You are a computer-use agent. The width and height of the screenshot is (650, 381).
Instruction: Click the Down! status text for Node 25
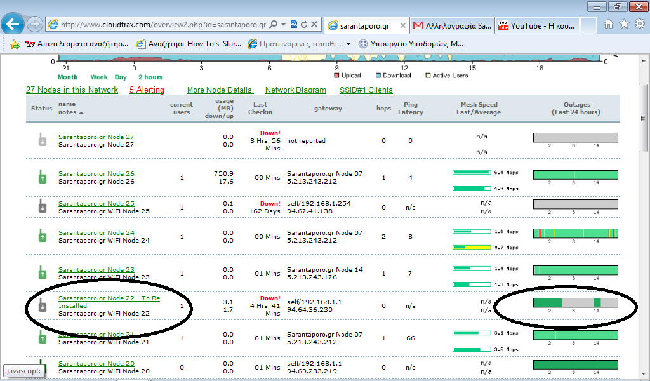(x=270, y=204)
